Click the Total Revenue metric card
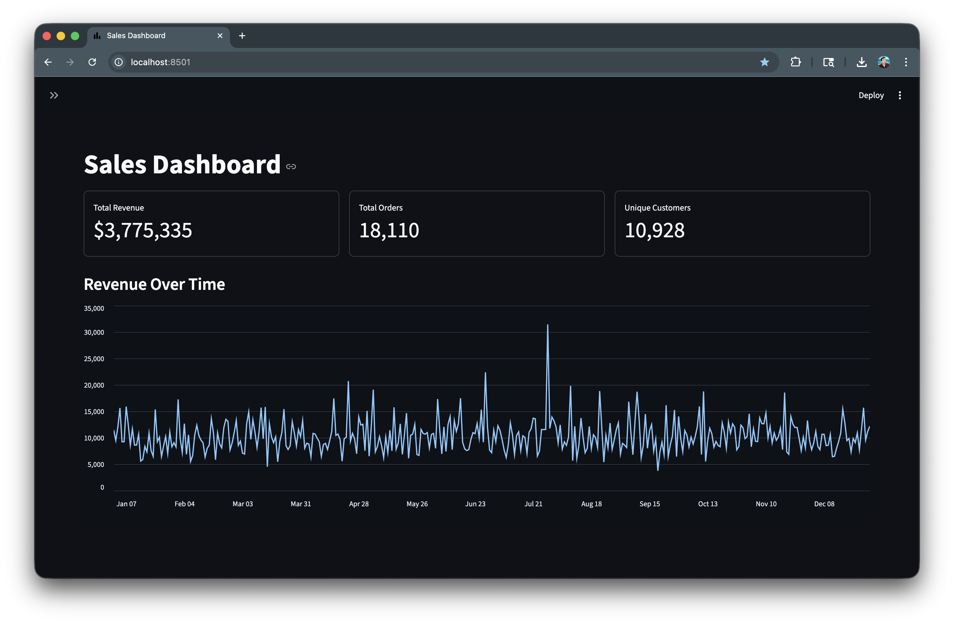The width and height of the screenshot is (954, 624). click(x=211, y=223)
